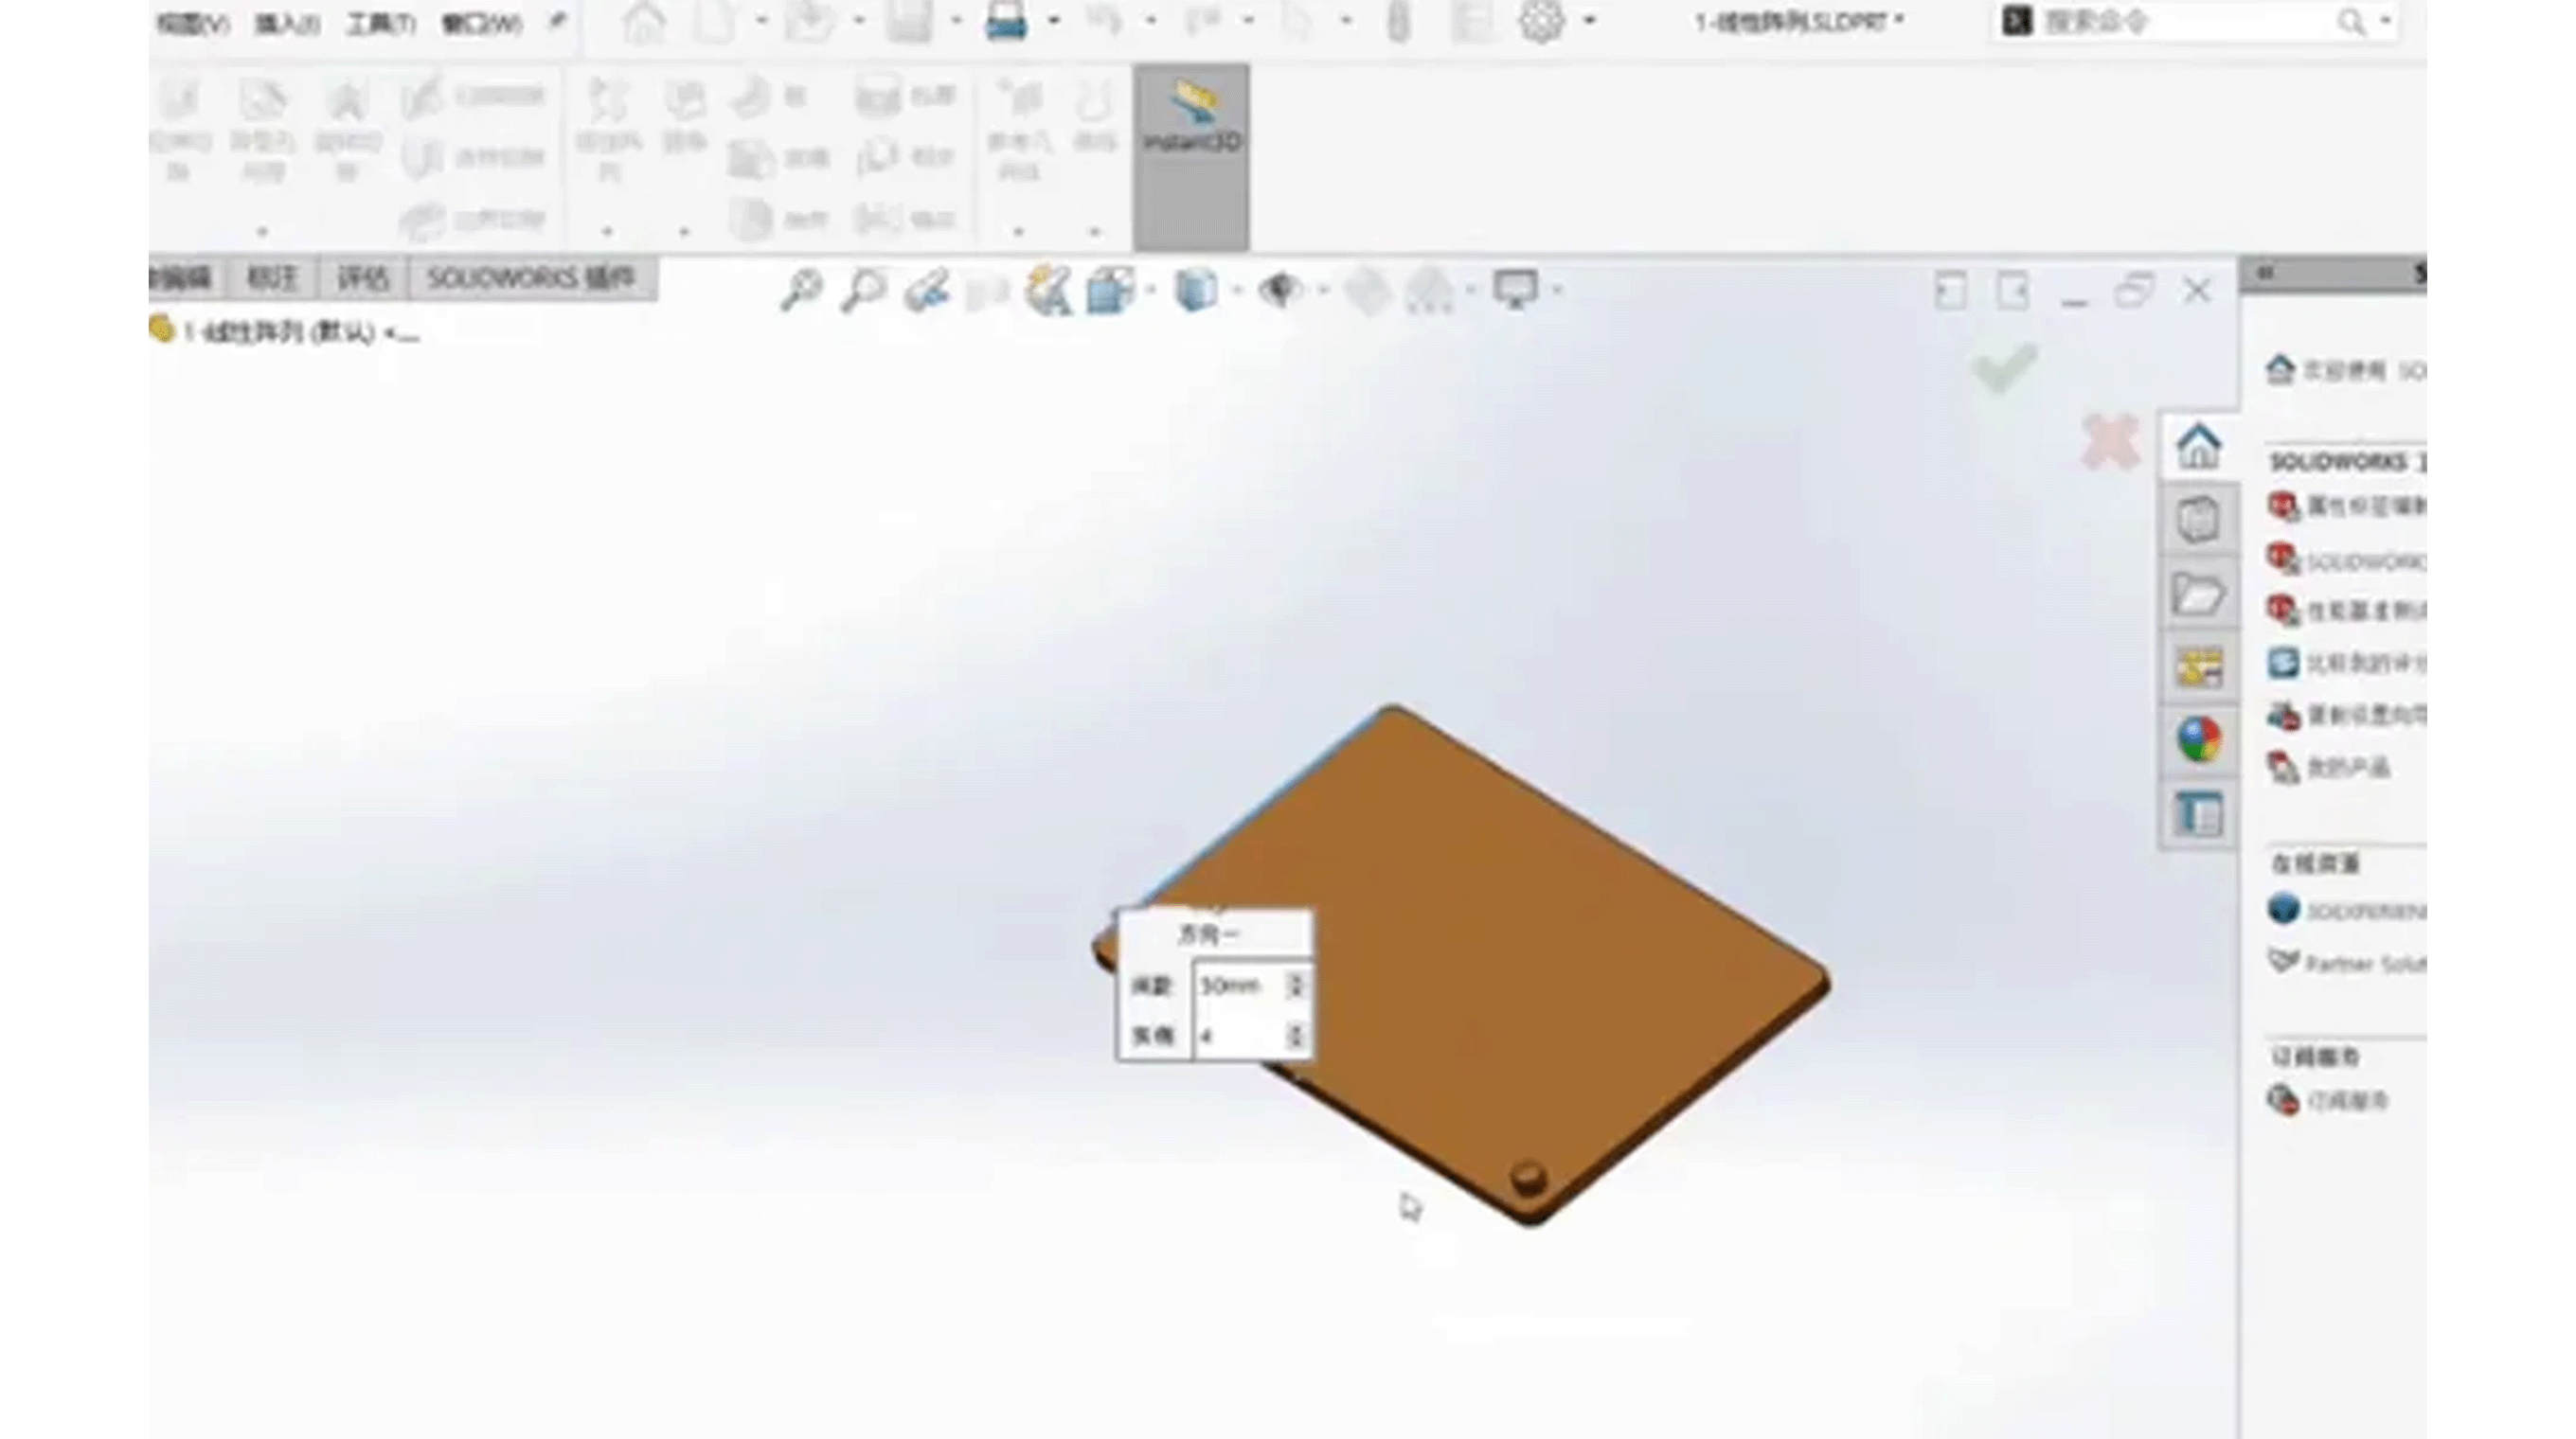Screen dimensions: 2576x1439
Task: Switch to the 标注 tab
Action: coord(271,277)
